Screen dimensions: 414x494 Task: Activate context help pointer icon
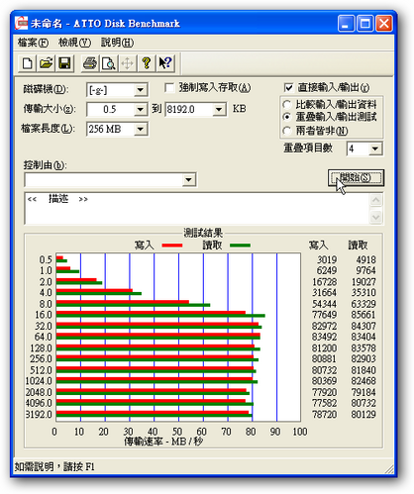point(165,63)
